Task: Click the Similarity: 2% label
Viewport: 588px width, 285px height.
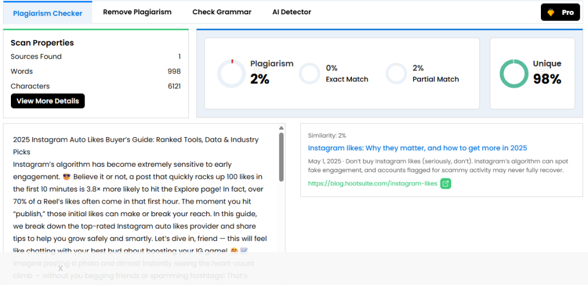Action: 327,135
